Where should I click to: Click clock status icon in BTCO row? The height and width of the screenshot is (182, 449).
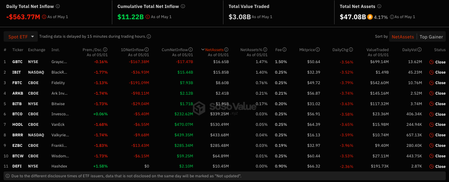tap(432, 114)
